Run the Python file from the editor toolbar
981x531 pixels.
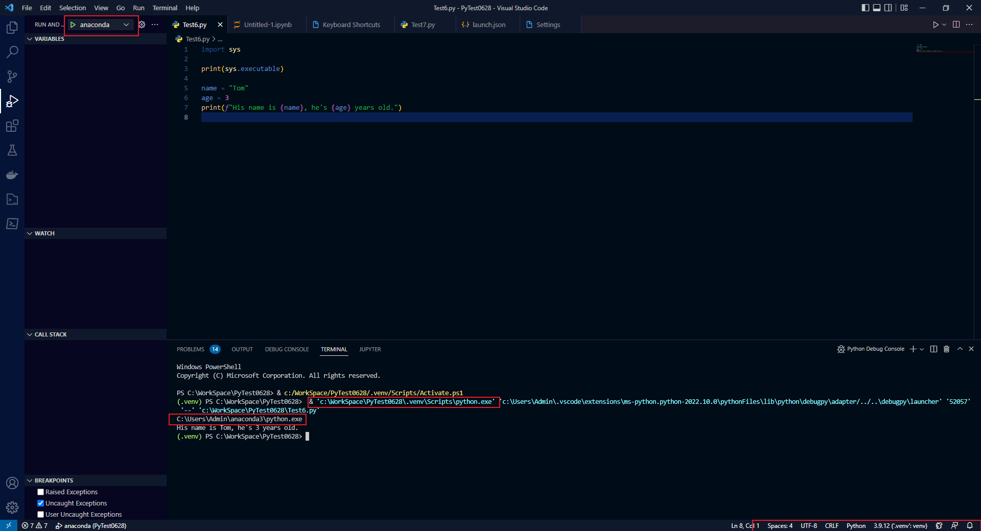936,24
